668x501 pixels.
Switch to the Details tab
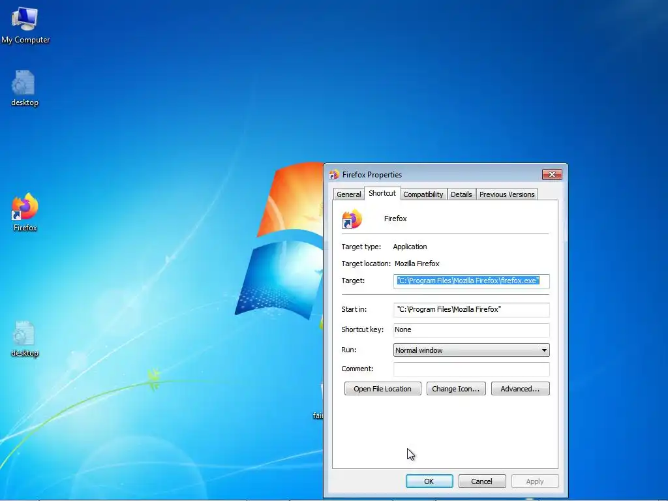[x=461, y=194]
